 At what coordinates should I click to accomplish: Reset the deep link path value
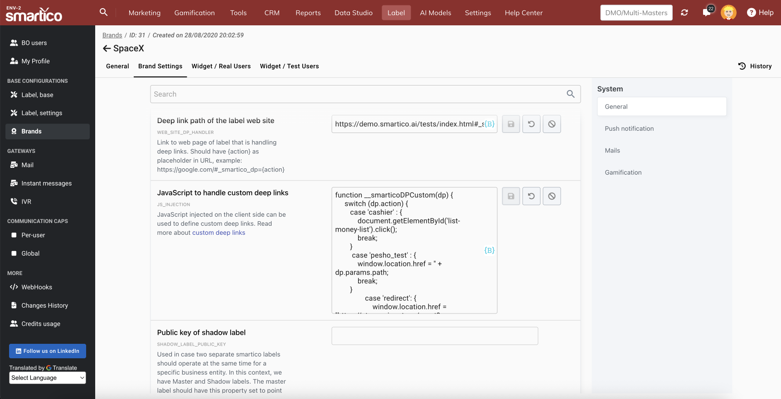[x=531, y=124]
